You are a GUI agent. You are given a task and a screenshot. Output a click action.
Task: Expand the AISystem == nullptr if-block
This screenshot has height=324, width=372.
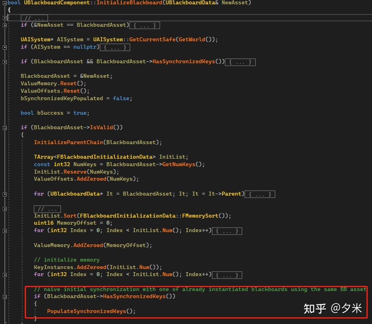pos(4,48)
